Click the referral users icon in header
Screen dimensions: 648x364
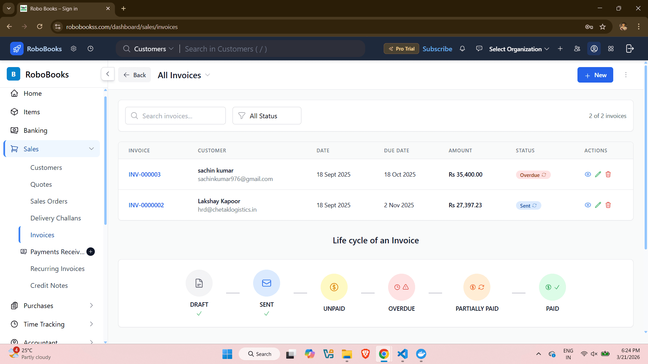[x=577, y=49]
